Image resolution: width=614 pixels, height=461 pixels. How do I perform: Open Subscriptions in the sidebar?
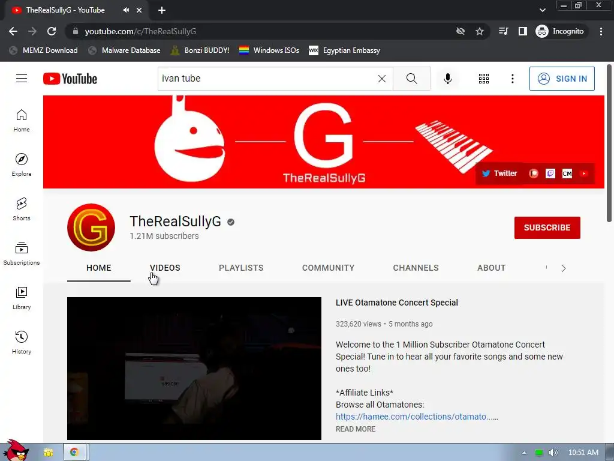tap(22, 254)
